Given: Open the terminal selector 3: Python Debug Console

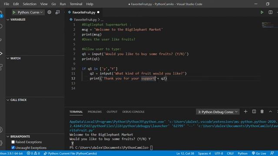Looking at the screenshot, I should (x=218, y=112).
